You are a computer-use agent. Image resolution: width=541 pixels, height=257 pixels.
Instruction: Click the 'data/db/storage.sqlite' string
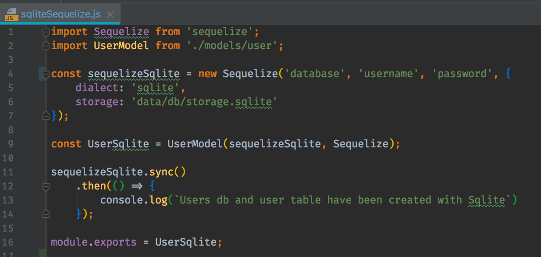click(x=204, y=102)
